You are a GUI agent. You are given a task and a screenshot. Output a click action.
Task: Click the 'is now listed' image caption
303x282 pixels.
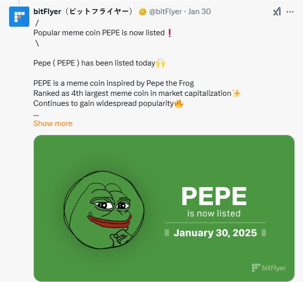(214, 213)
